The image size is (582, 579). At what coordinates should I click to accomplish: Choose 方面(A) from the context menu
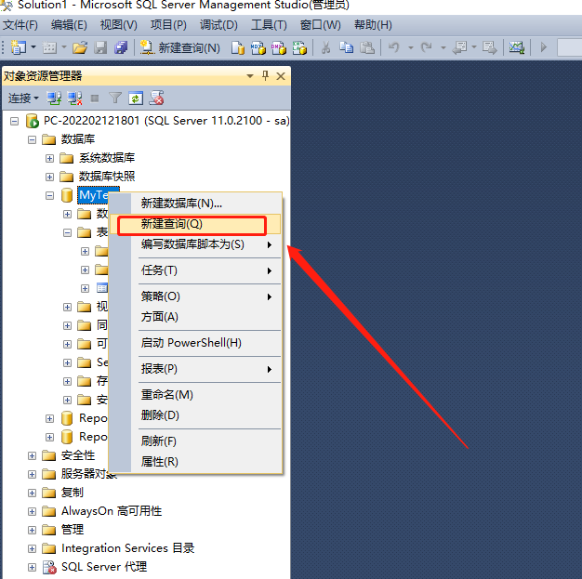pyautogui.click(x=195, y=317)
